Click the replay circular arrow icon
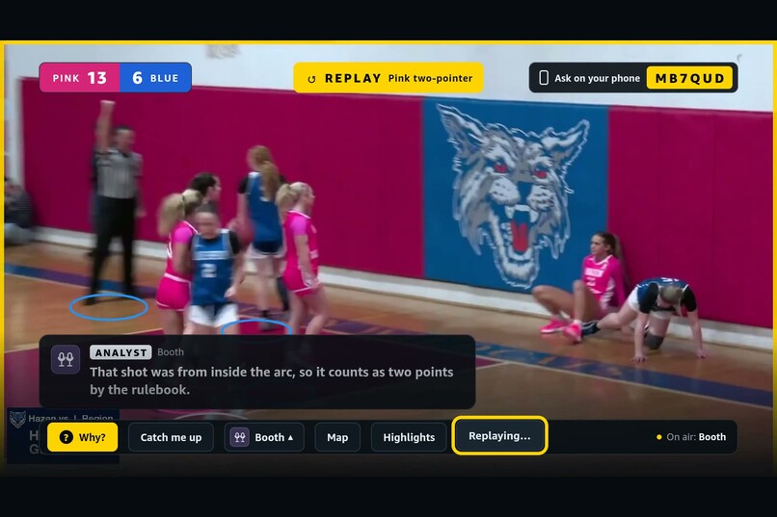Screen dimensions: 777x517 point(311,79)
